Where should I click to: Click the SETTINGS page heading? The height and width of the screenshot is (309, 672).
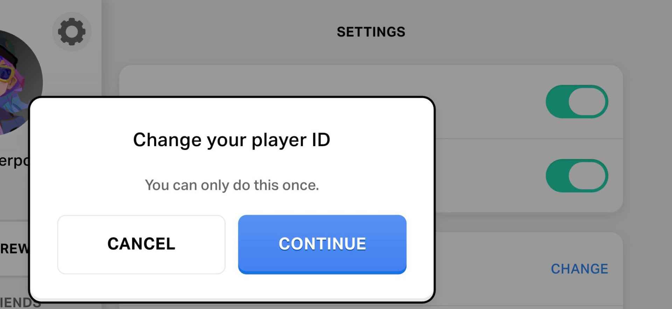(x=371, y=32)
